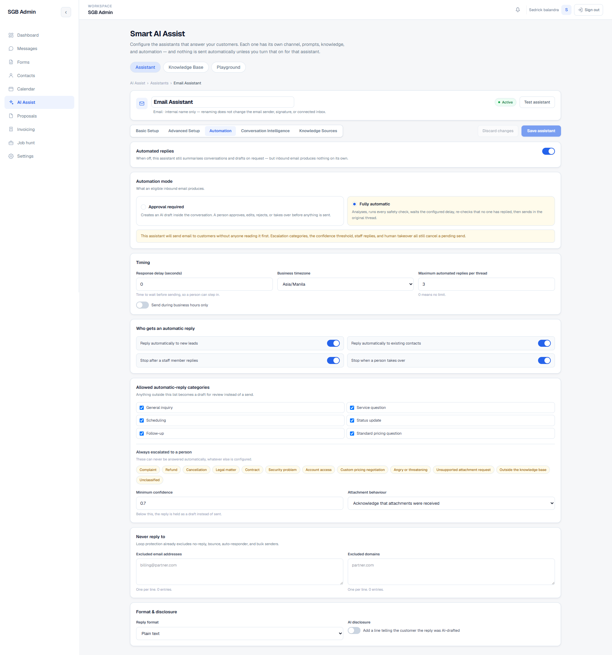Viewport: 612px width, 655px height.
Task: Toggle Stop when a person takes over
Action: click(x=544, y=360)
